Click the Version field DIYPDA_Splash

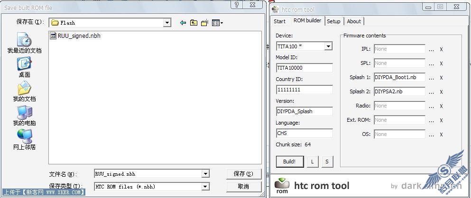(x=305, y=111)
